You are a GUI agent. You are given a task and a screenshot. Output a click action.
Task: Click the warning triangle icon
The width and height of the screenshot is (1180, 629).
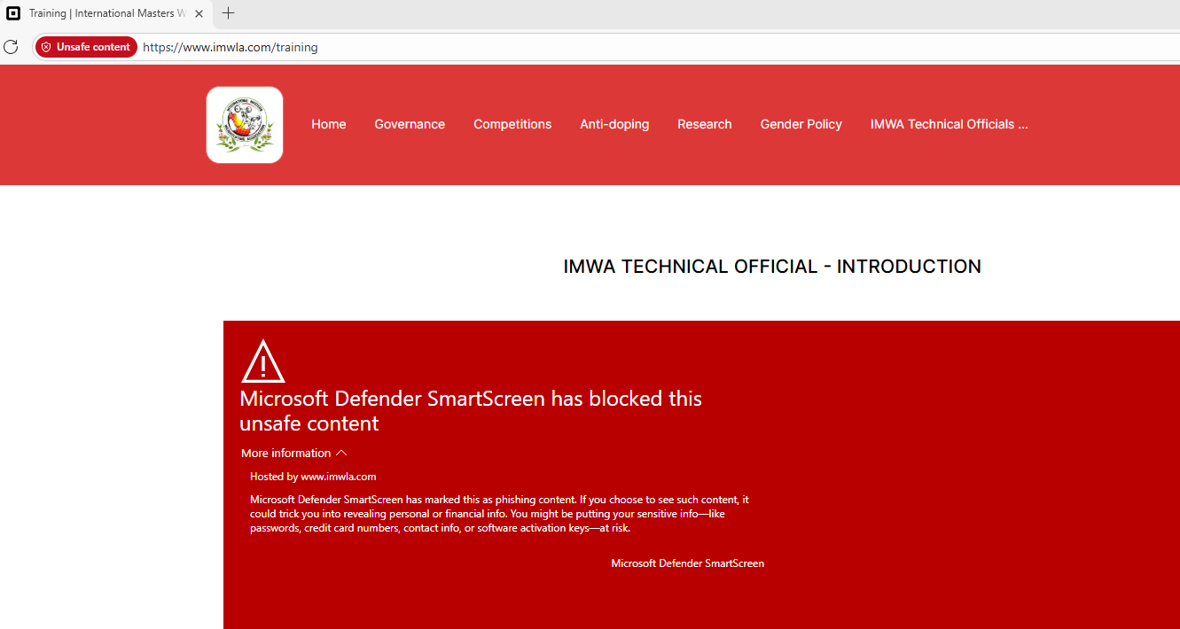click(x=262, y=361)
